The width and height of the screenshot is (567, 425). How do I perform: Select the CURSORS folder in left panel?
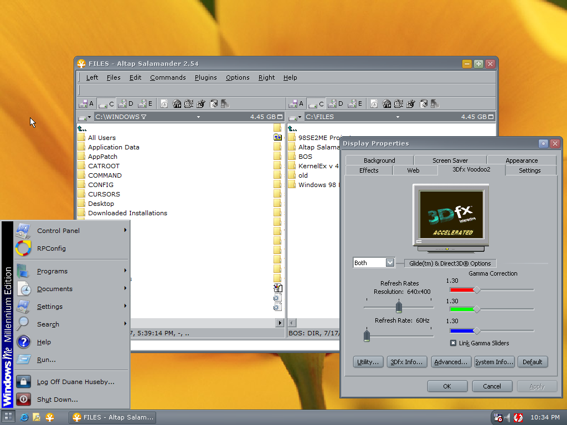click(x=104, y=194)
